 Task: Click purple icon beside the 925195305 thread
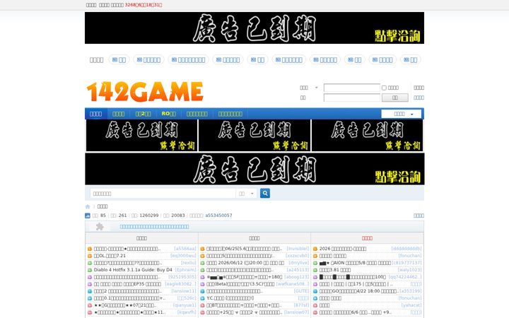point(90,277)
